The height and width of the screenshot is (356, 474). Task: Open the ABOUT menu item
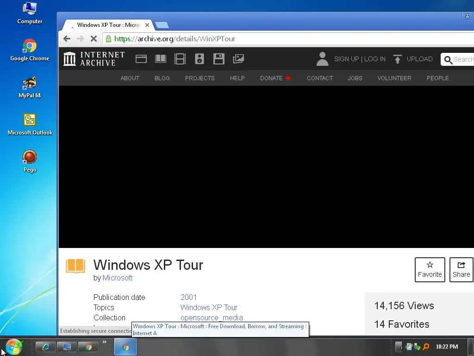tap(130, 78)
